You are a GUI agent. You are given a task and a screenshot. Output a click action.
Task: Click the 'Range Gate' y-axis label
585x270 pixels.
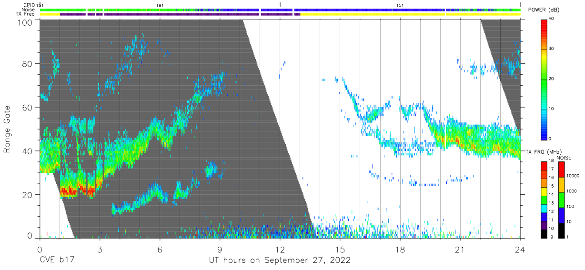(7, 130)
